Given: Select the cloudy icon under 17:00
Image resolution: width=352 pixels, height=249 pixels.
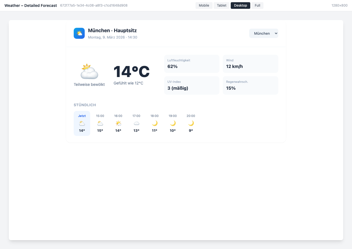Looking at the screenshot, I should (x=136, y=123).
